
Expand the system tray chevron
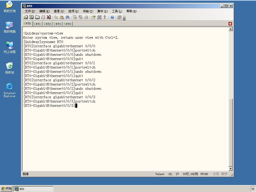pyautogui.click(x=253, y=189)
